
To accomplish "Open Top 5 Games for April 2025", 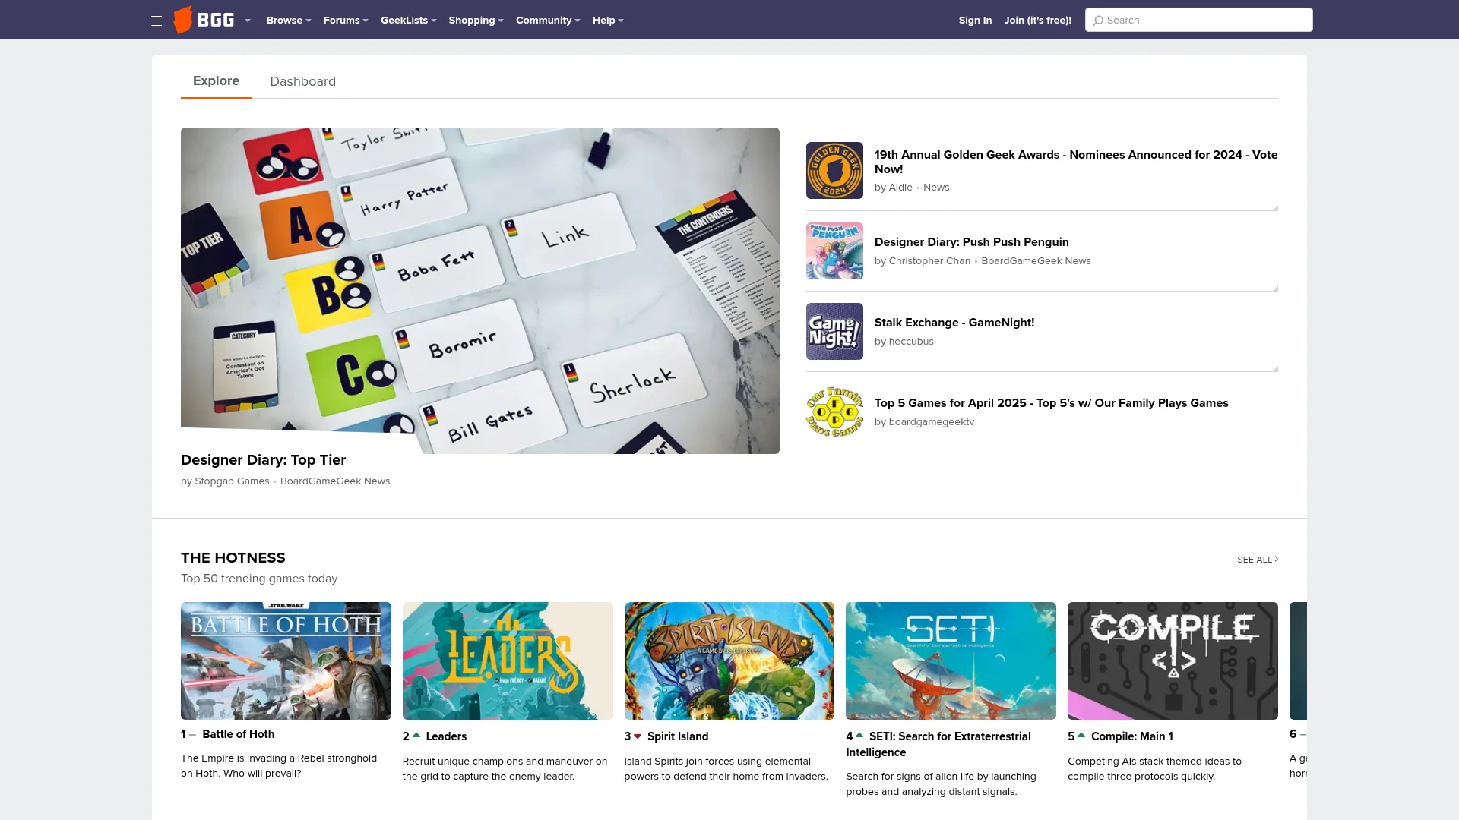I will 1051,403.
